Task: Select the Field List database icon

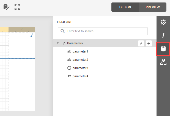Action: click(x=163, y=49)
